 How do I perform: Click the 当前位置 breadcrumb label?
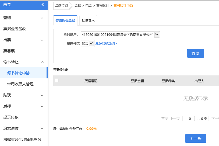click(61, 6)
